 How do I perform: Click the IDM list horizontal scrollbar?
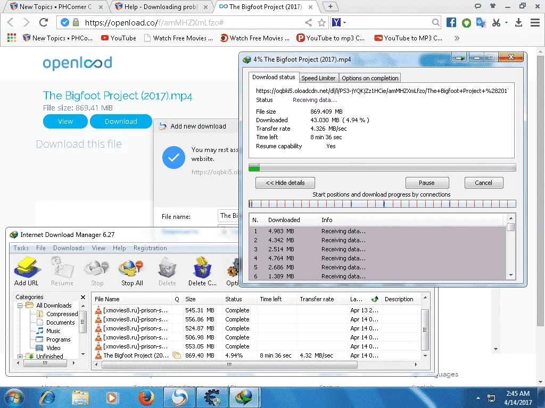[229, 364]
